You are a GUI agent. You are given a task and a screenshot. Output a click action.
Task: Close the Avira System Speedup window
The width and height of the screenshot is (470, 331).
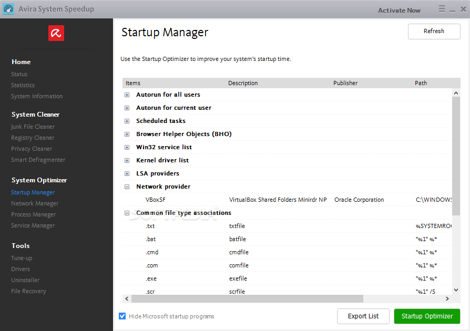coord(463,9)
